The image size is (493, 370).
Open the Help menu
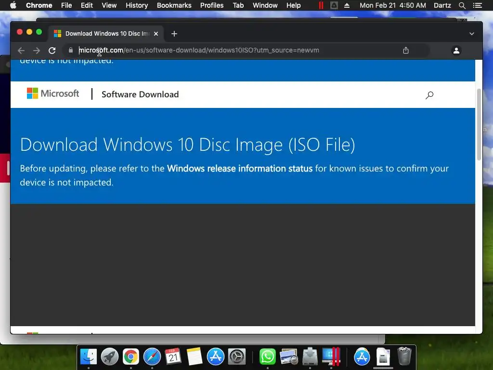pos(293,5)
